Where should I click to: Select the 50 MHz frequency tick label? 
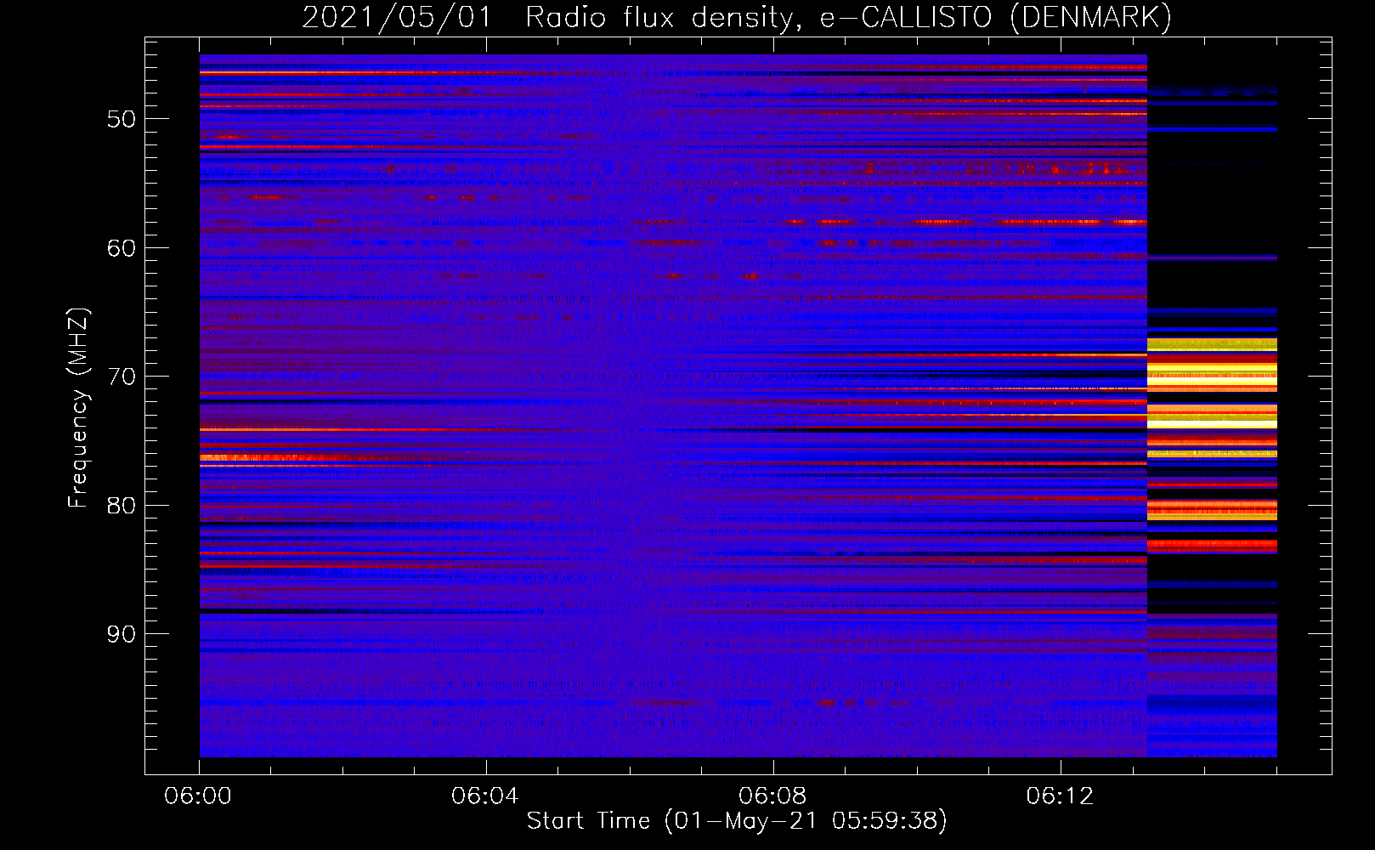pos(122,119)
